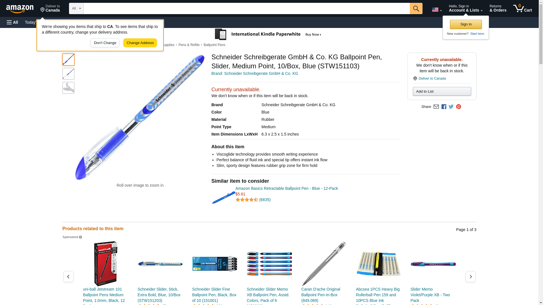
Task: Expand Account & Lists menu
Action: pyautogui.click(x=466, y=8)
